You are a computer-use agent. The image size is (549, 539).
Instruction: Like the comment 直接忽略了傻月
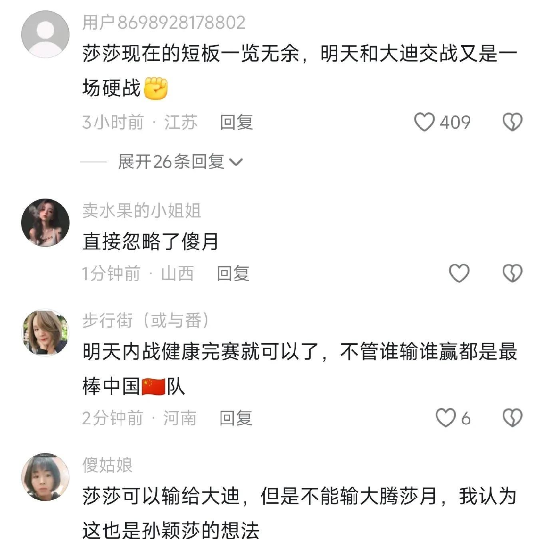459,273
